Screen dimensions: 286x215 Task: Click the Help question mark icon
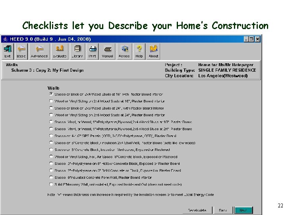(139, 51)
